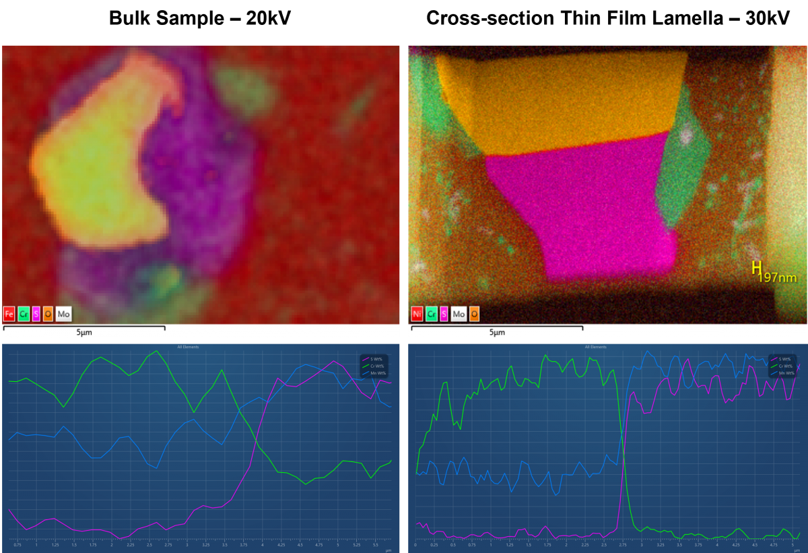Select the All Elements header on right chart
808x553 pixels.
(597, 346)
